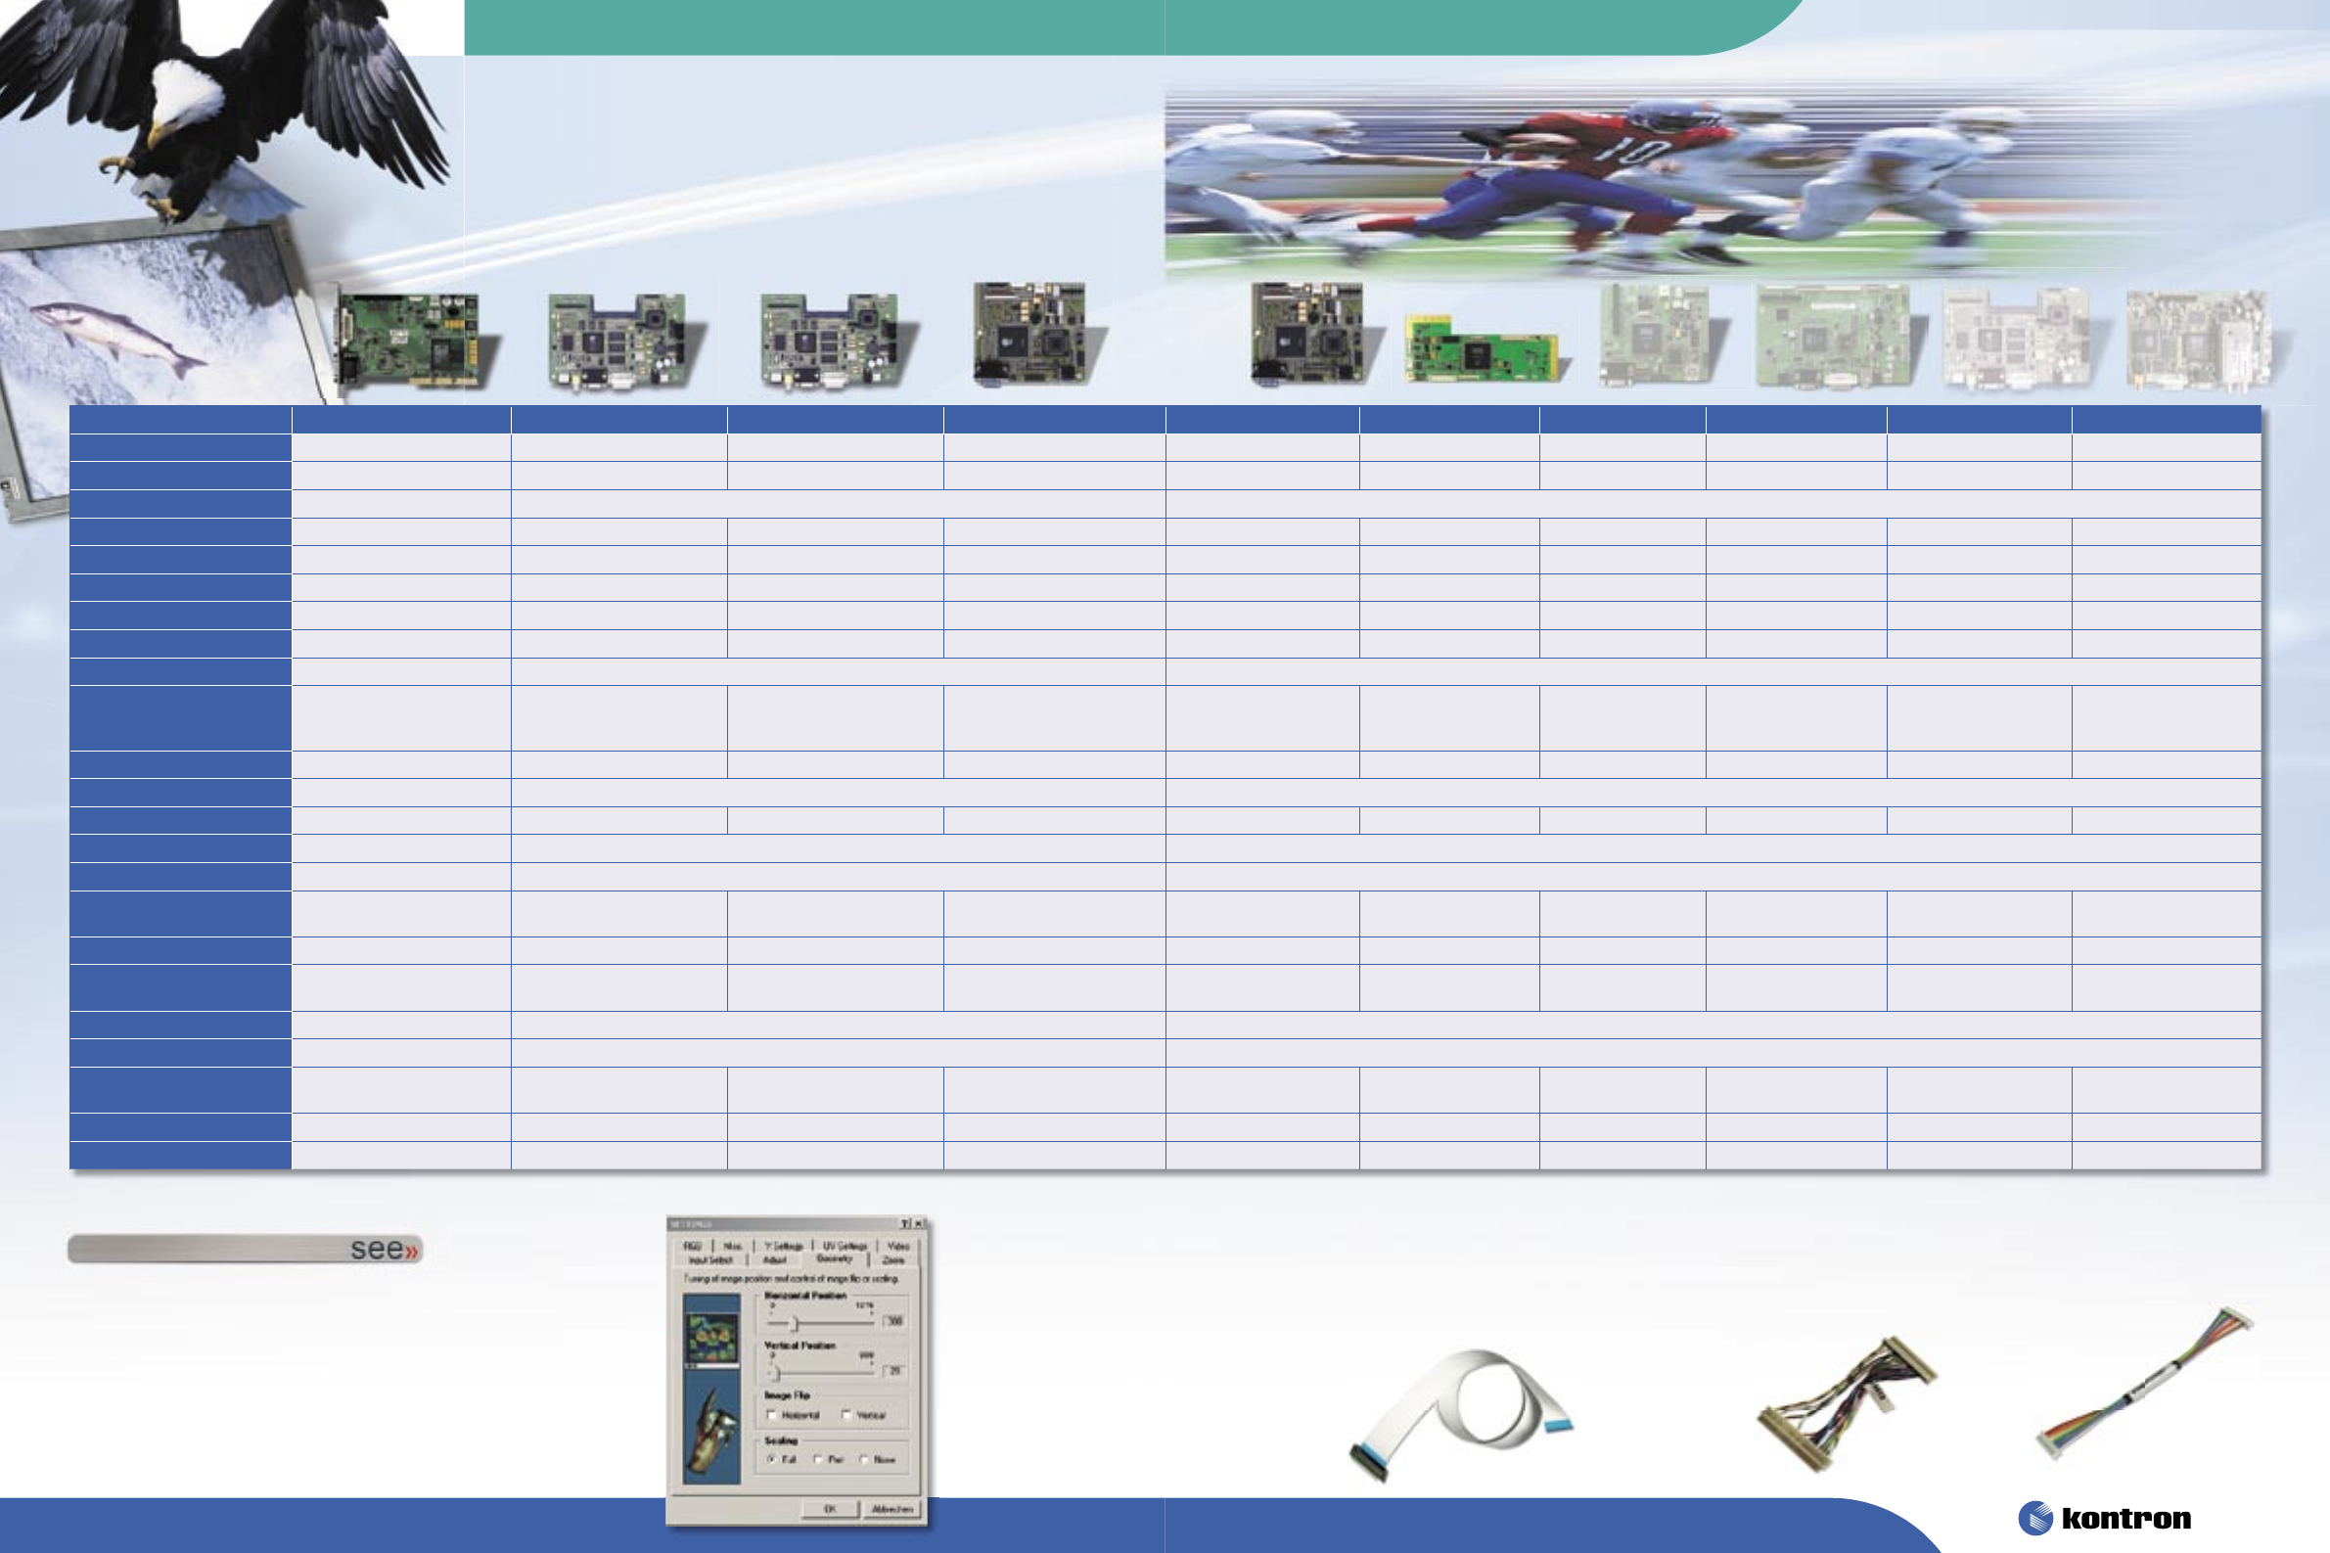Image resolution: width=2330 pixels, height=1553 pixels.
Task: Click the dialog help question mark icon
Action: (905, 1224)
